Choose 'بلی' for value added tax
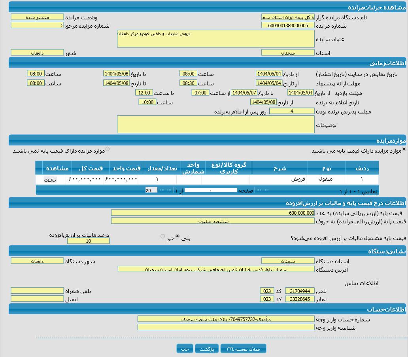408x357 pixels. (178, 236)
